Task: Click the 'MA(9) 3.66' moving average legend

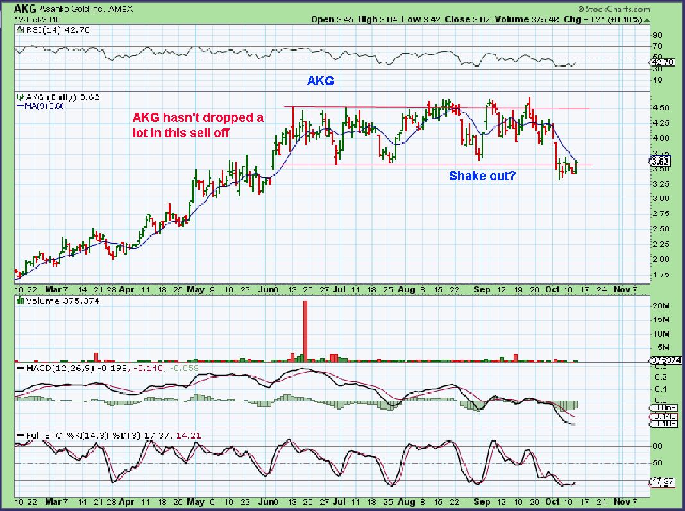Action: click(44, 106)
